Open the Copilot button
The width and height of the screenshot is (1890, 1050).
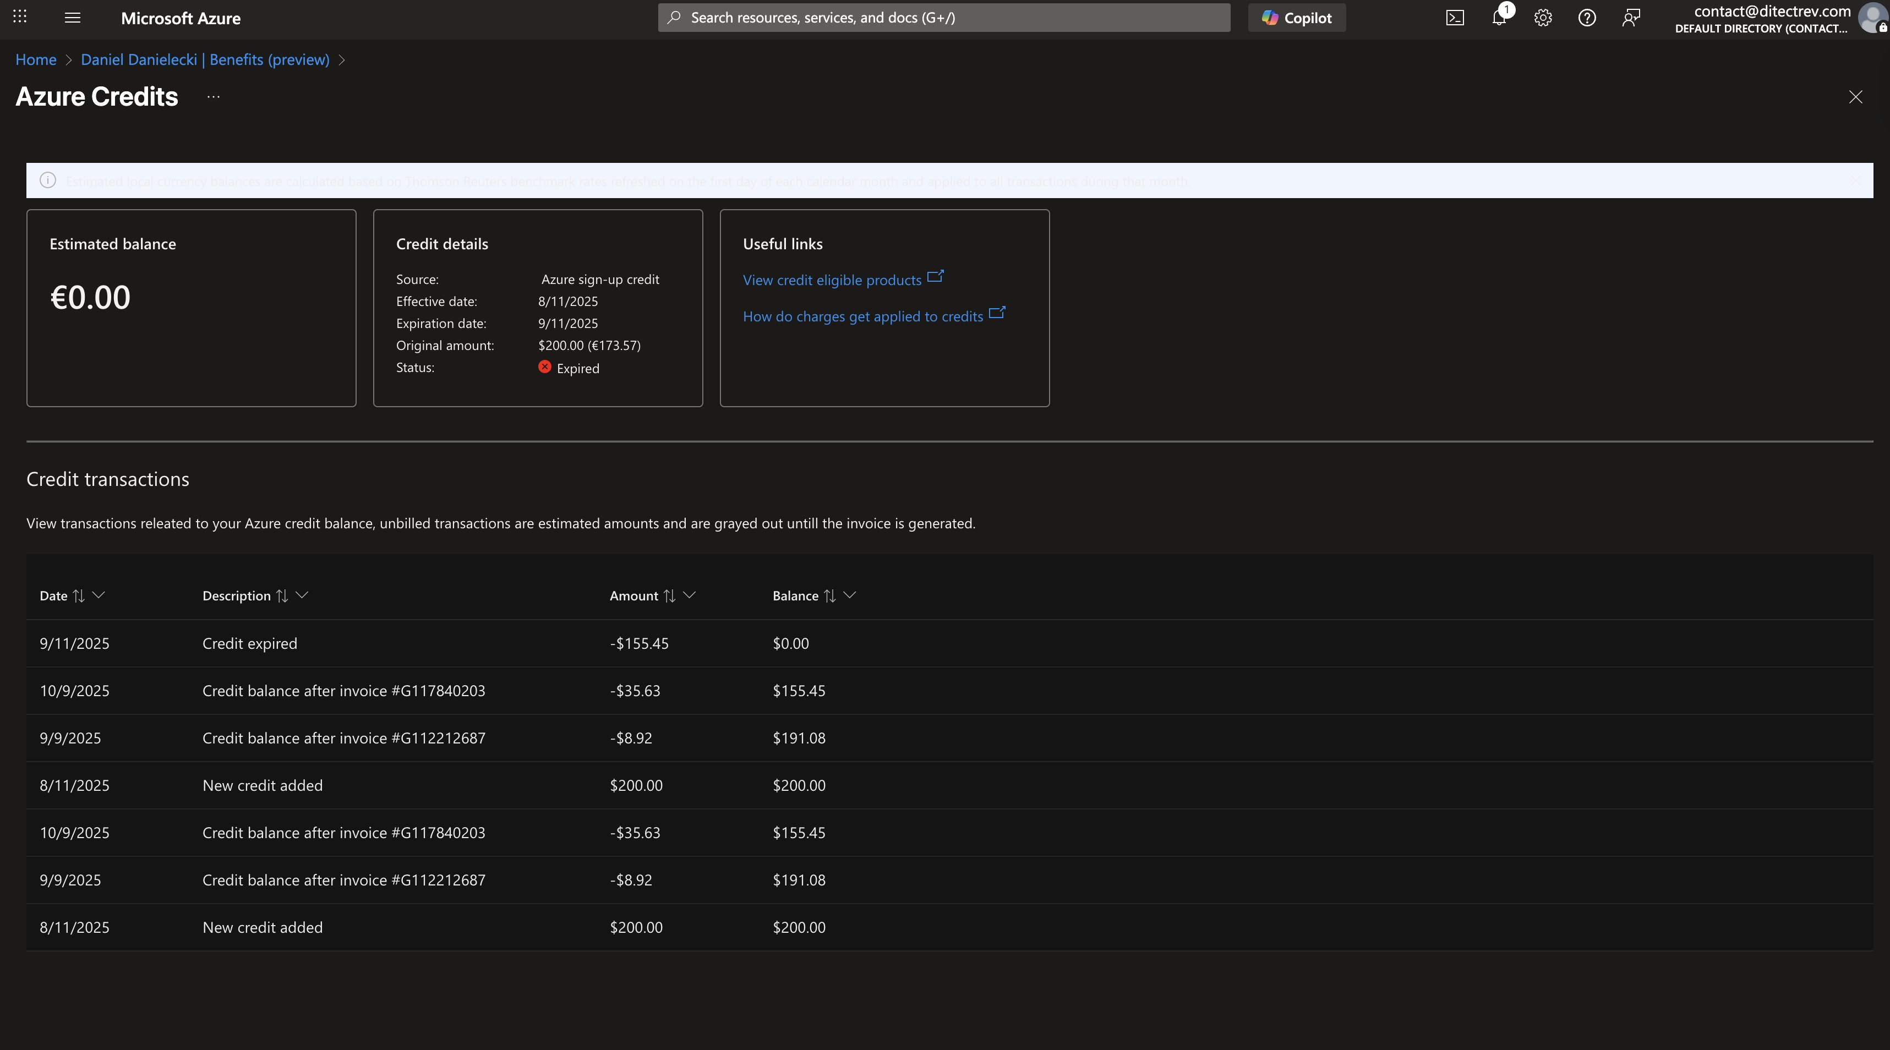tap(1297, 18)
